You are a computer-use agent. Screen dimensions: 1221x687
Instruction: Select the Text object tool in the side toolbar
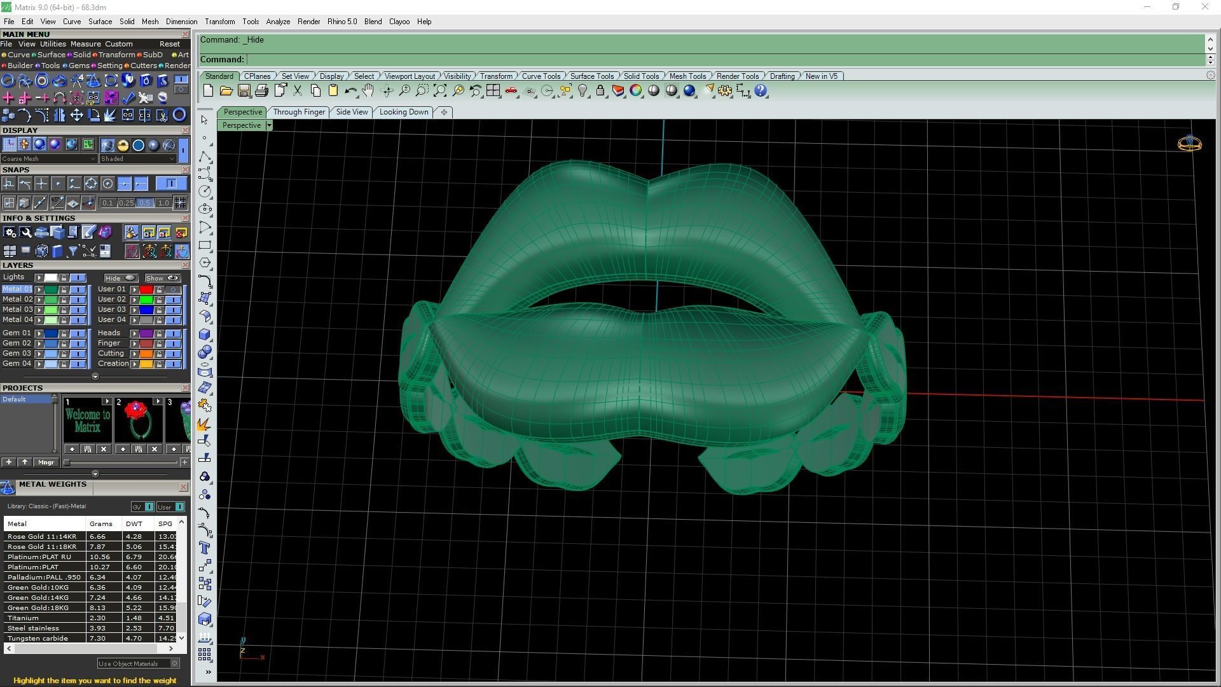click(205, 548)
